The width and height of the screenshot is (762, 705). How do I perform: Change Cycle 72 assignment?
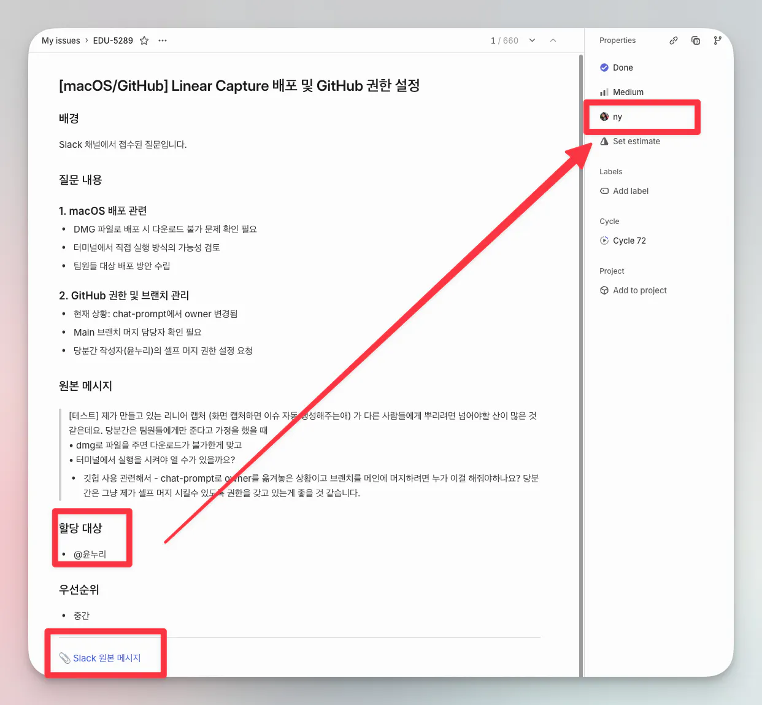[623, 241]
